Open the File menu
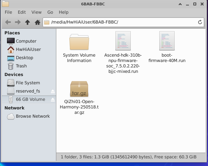This screenshot has height=166, width=208. tap(8, 12)
